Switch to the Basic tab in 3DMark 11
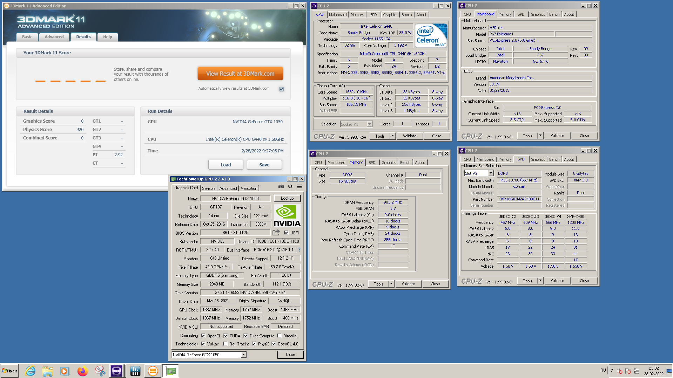Viewport: 673px width, 378px height. pos(27,37)
